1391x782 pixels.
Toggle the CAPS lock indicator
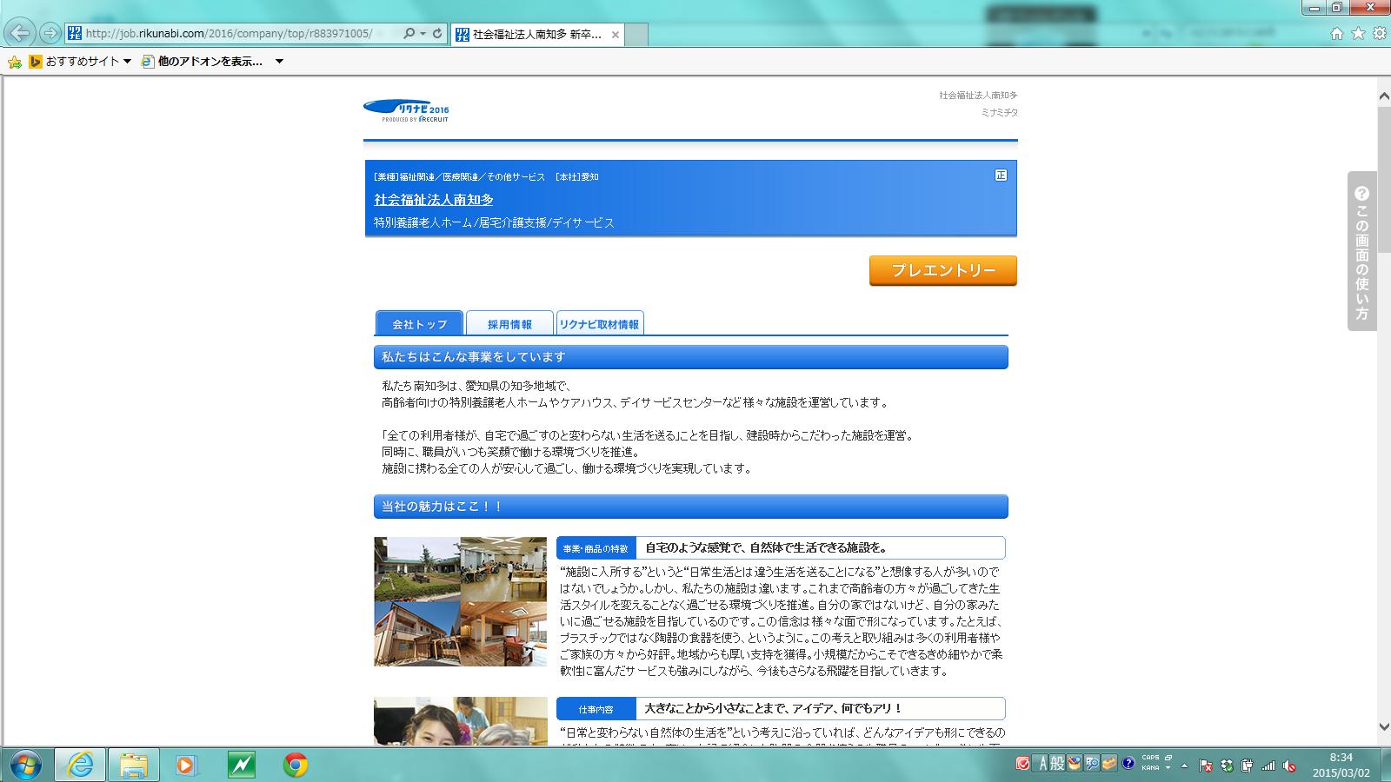(x=1151, y=758)
